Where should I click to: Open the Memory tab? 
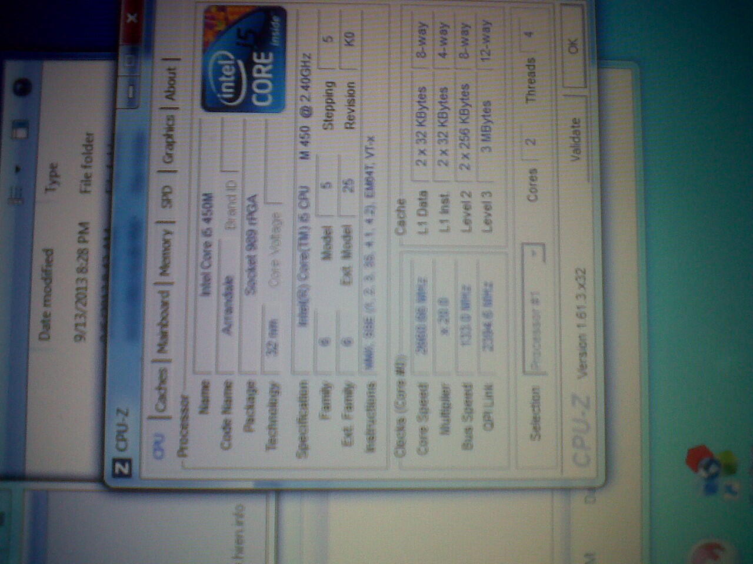click(x=165, y=254)
